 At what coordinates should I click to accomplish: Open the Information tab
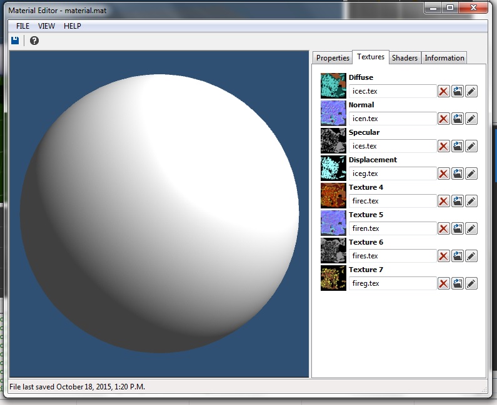click(444, 58)
